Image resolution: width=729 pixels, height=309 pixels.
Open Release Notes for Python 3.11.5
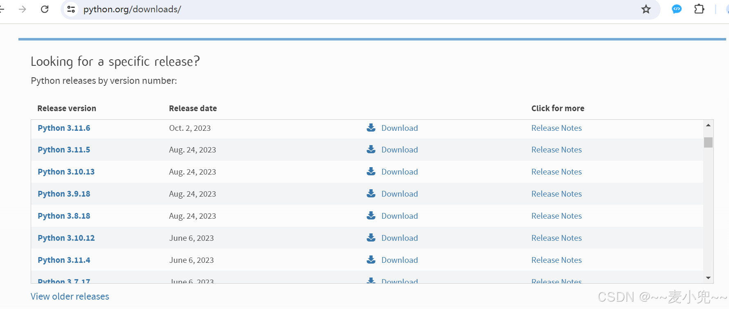click(x=557, y=150)
